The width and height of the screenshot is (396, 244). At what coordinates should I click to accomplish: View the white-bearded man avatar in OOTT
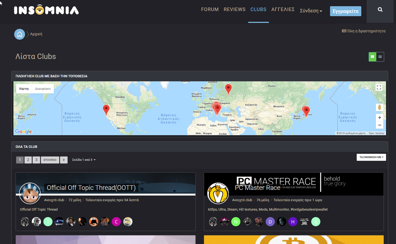36,222
